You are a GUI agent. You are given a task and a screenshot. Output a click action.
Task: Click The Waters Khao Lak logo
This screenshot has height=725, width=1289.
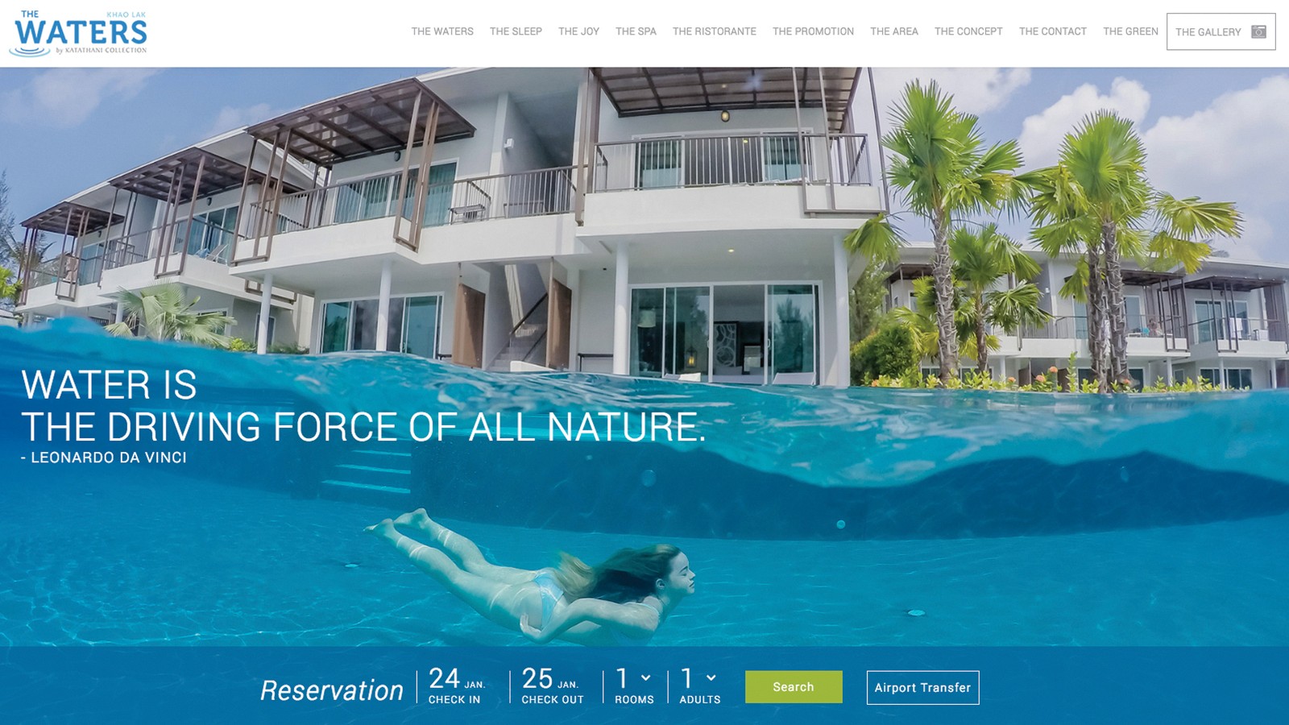(x=78, y=34)
